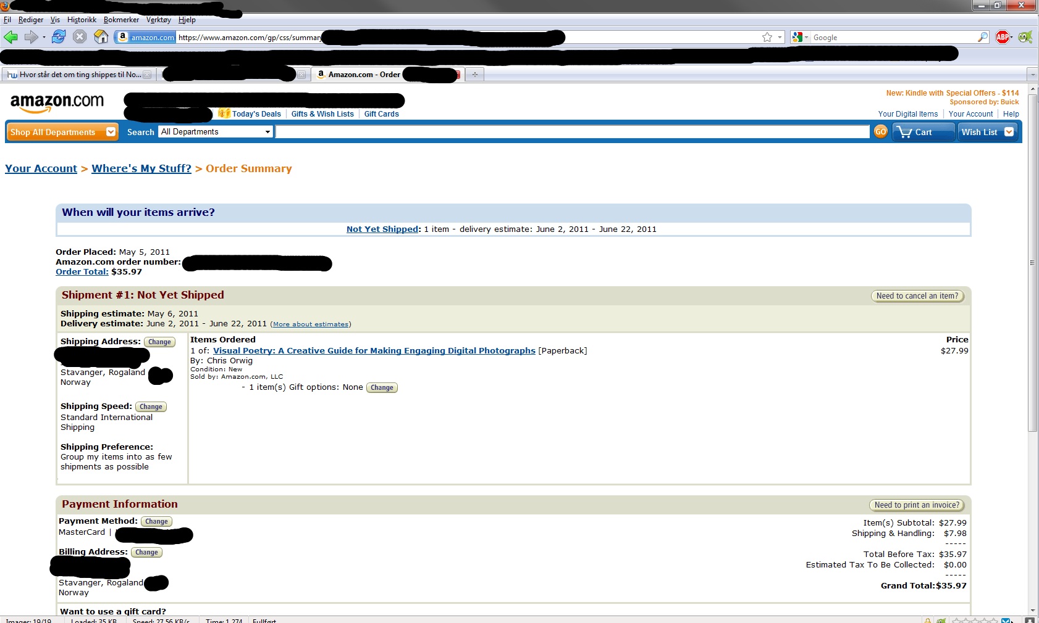Image resolution: width=1039 pixels, height=623 pixels.
Task: Open the Verktøy menu
Action: (x=159, y=20)
